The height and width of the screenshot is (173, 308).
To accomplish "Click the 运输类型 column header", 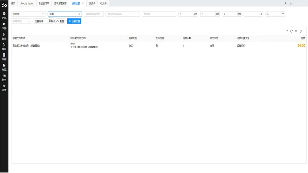I will [132, 38].
